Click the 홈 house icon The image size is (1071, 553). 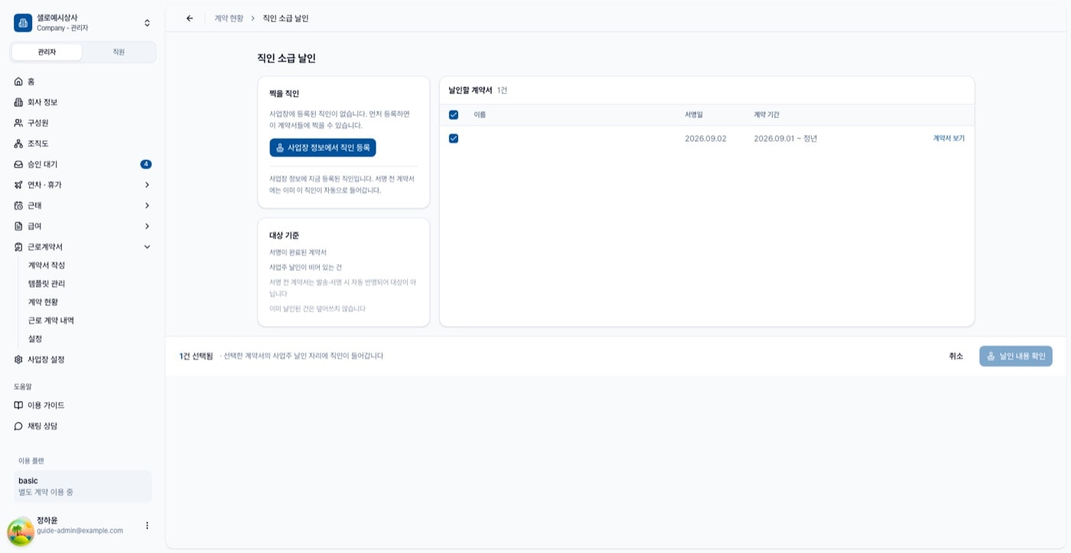18,81
